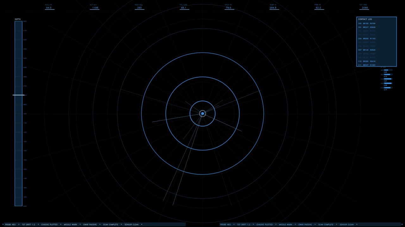Click the signal bar valued 0.73

pos(388,74)
